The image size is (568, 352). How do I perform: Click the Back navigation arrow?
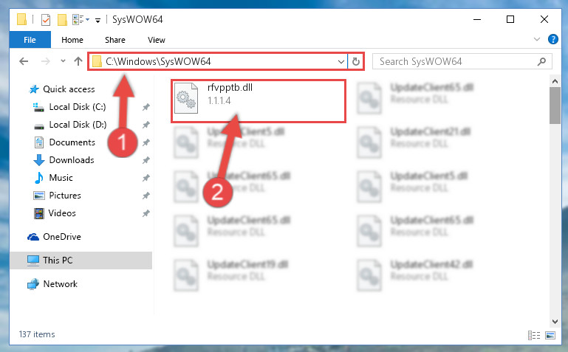24,61
